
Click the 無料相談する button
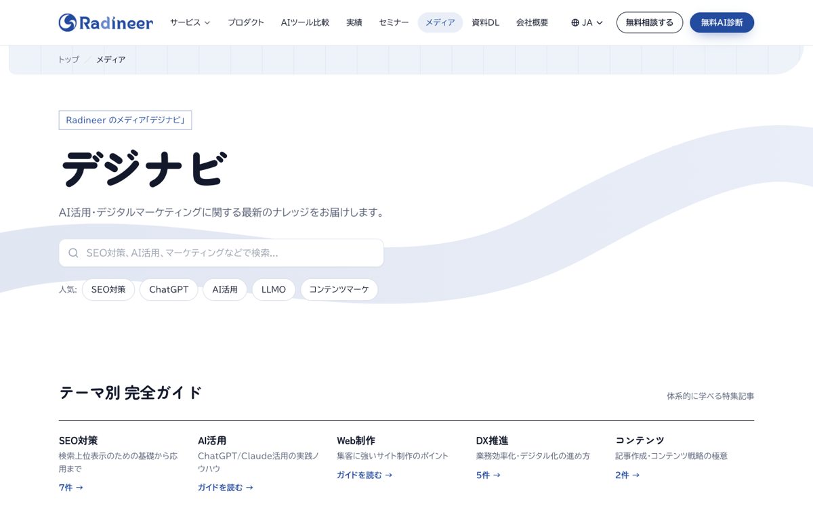coord(650,22)
